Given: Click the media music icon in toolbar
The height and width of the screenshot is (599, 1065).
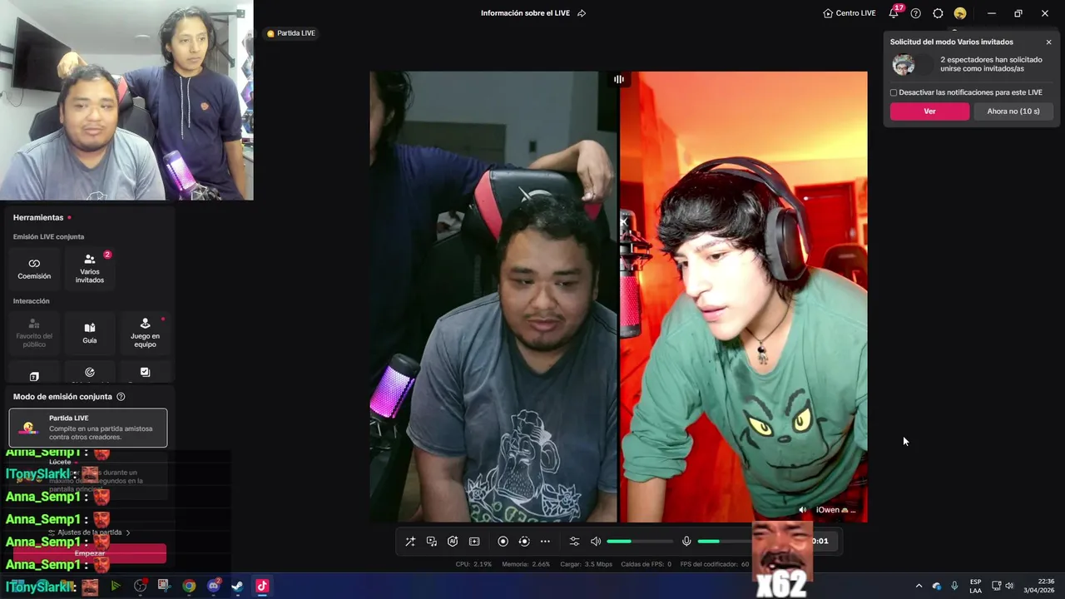Looking at the screenshot, I should [432, 542].
